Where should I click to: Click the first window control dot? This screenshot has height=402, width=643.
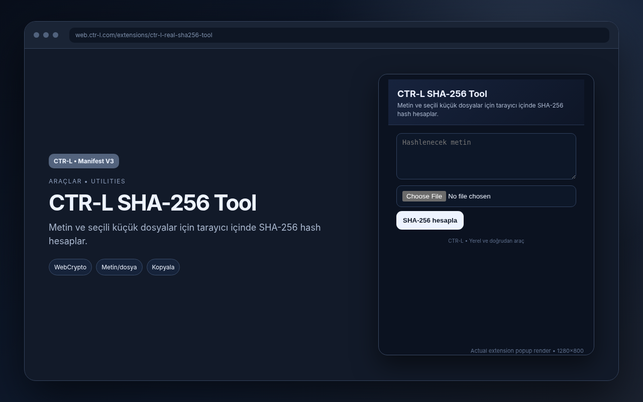36,35
